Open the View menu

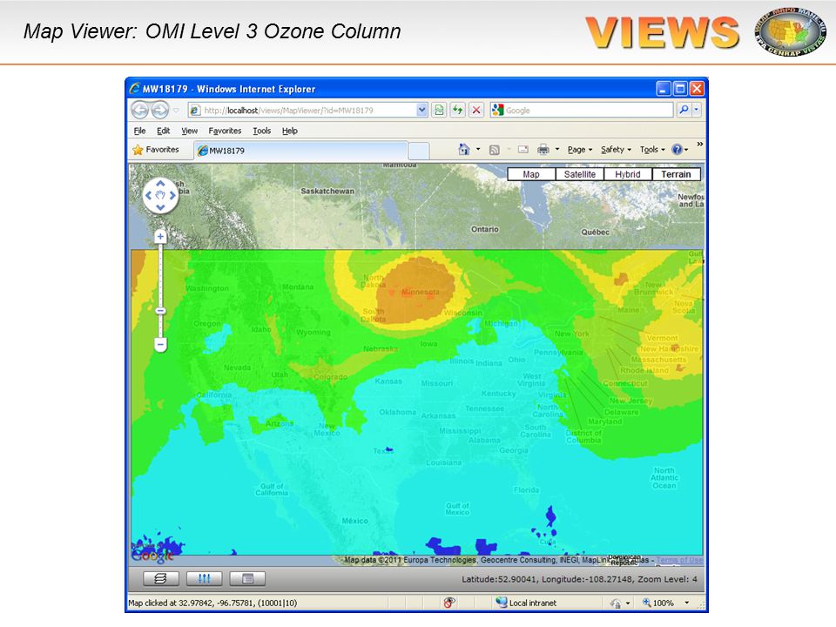(x=189, y=131)
